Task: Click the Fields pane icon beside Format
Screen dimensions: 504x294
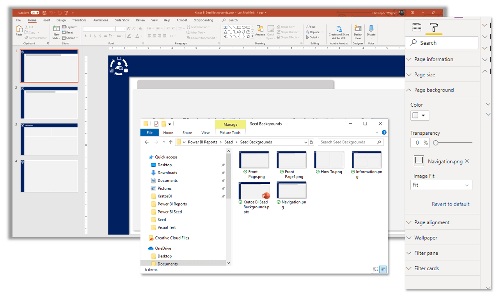Action: pos(417,27)
